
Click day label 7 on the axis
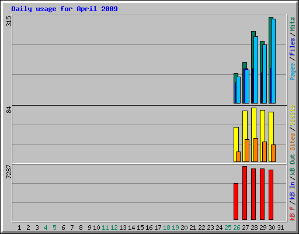(x=72, y=228)
